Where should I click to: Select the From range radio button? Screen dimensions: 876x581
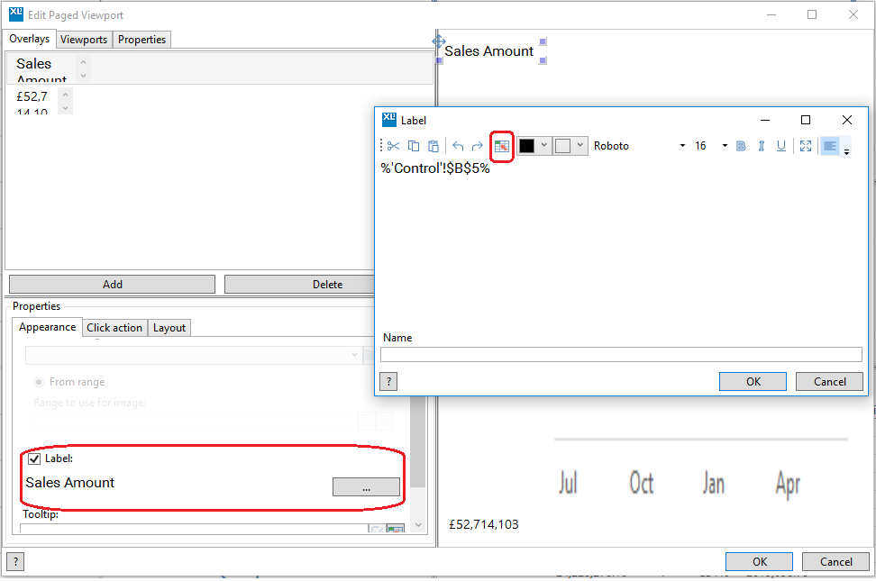[x=39, y=382]
